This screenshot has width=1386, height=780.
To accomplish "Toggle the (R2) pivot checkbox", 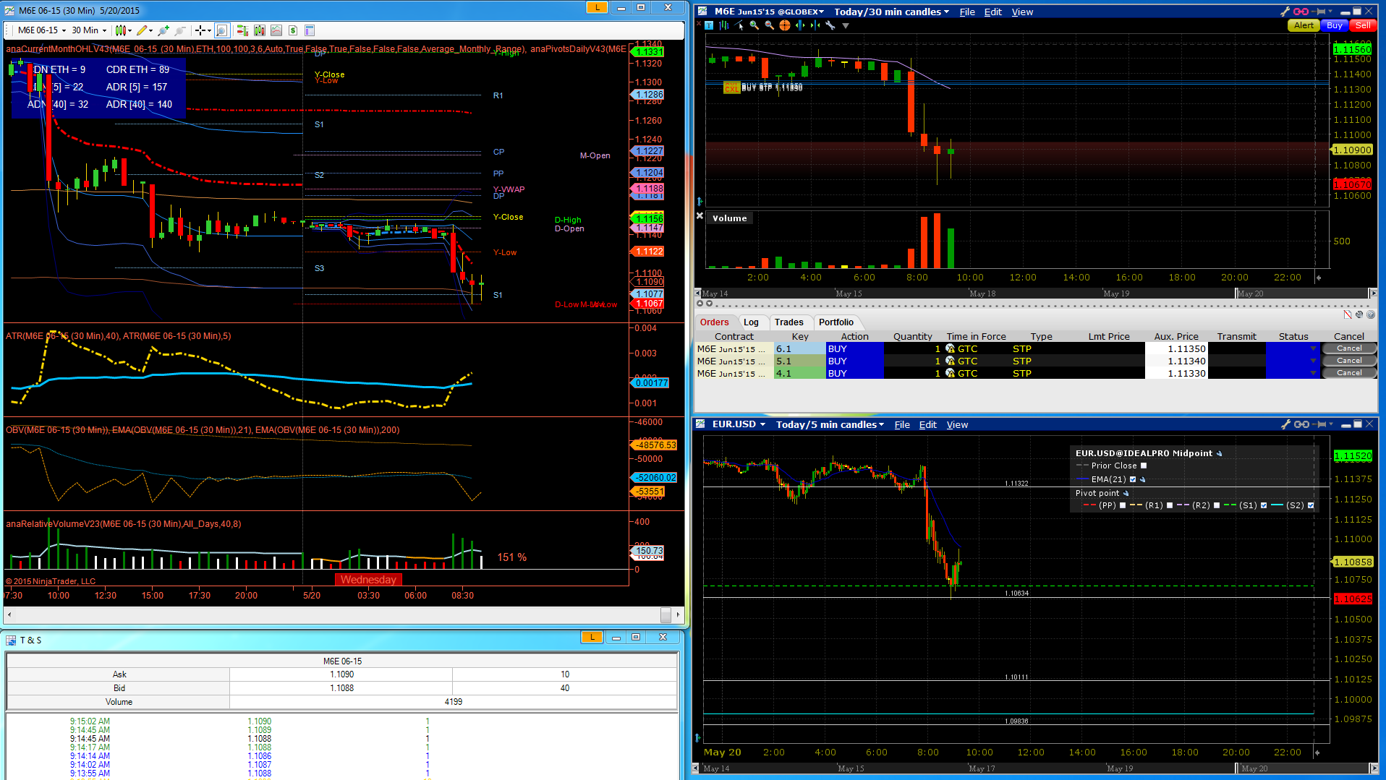I will (1217, 505).
